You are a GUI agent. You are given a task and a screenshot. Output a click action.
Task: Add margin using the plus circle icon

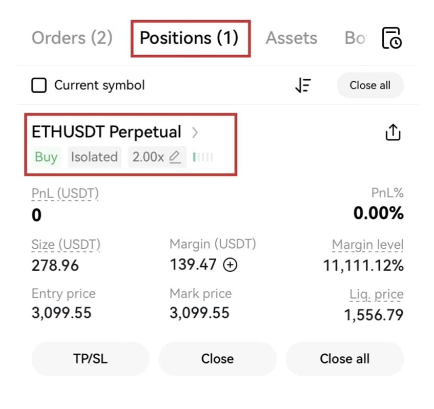[x=230, y=265]
